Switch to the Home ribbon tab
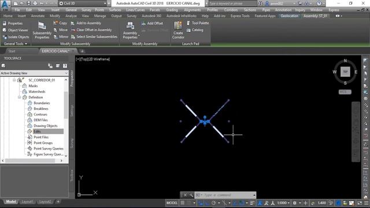 coord(8,16)
